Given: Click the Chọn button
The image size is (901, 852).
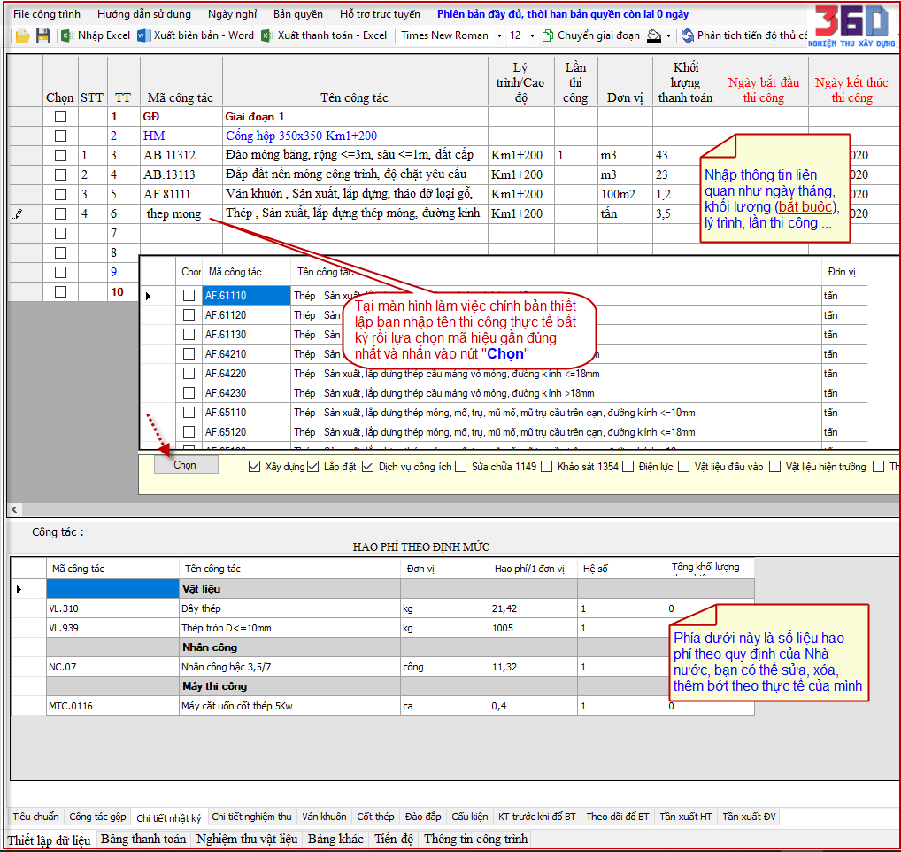Looking at the screenshot, I should point(186,464).
